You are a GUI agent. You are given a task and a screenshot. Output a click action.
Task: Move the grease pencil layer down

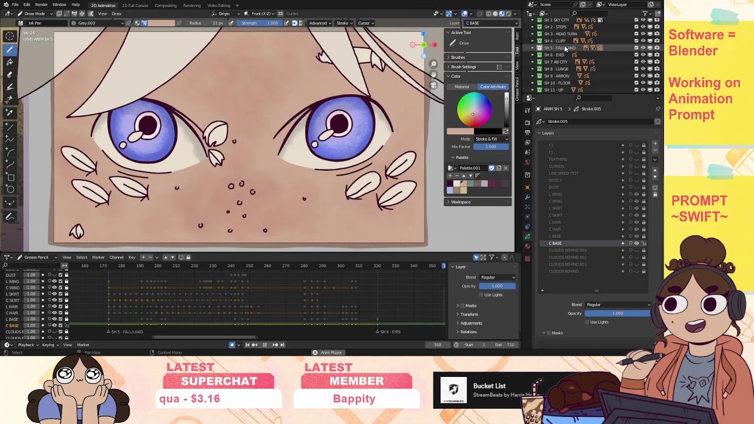655,176
